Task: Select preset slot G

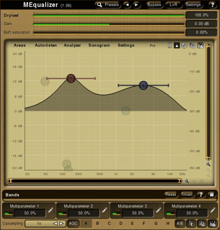Action: coord(156,223)
